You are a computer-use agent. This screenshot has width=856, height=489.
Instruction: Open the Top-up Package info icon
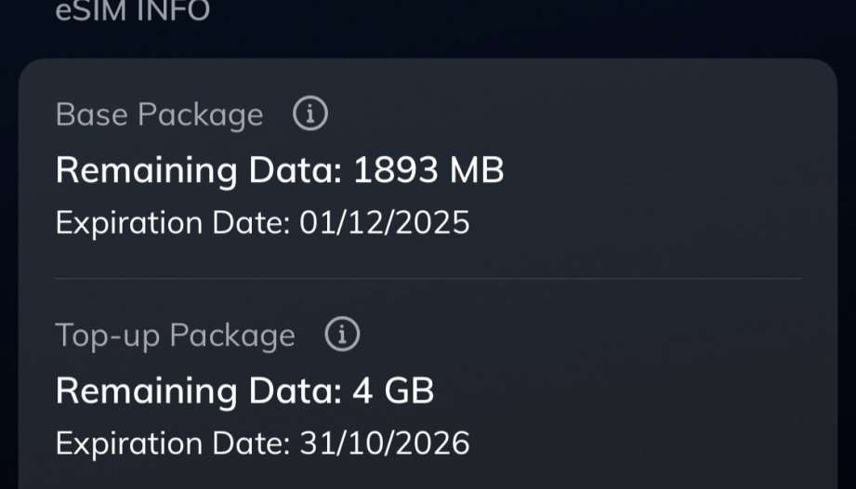[342, 335]
